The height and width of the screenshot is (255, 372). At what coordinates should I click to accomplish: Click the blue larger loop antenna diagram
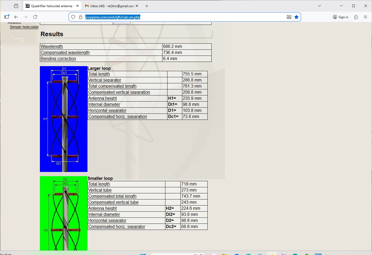pos(64,119)
